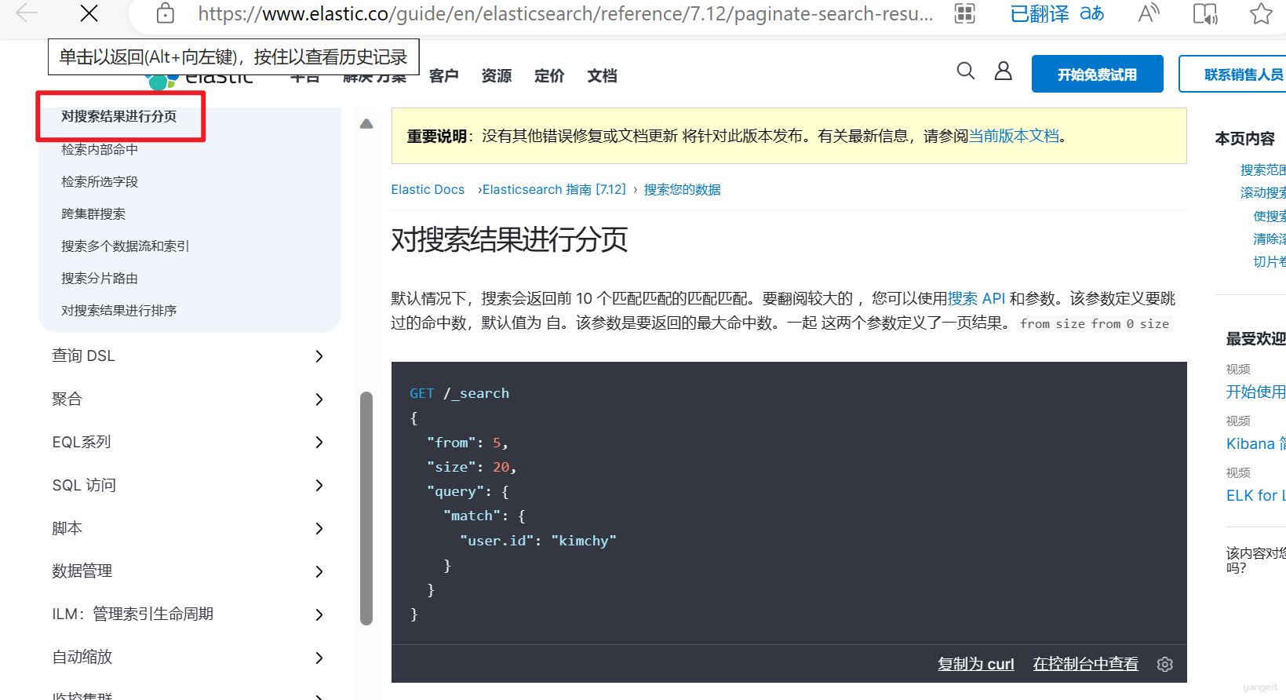Screen dimensions: 1286x700
Task: Open the code console settings gear
Action: click(x=1165, y=665)
